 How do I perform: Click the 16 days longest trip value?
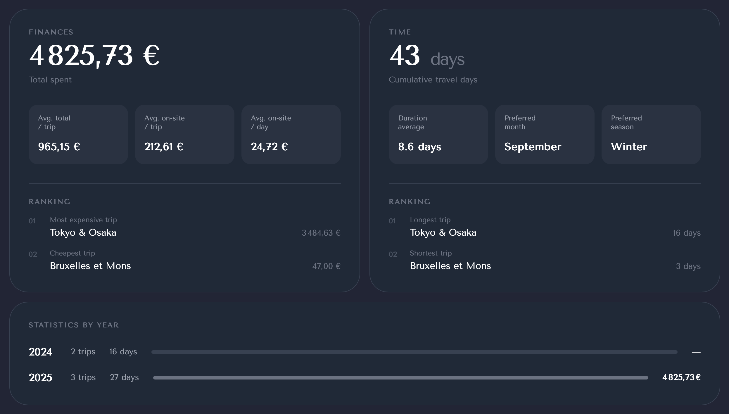click(686, 233)
